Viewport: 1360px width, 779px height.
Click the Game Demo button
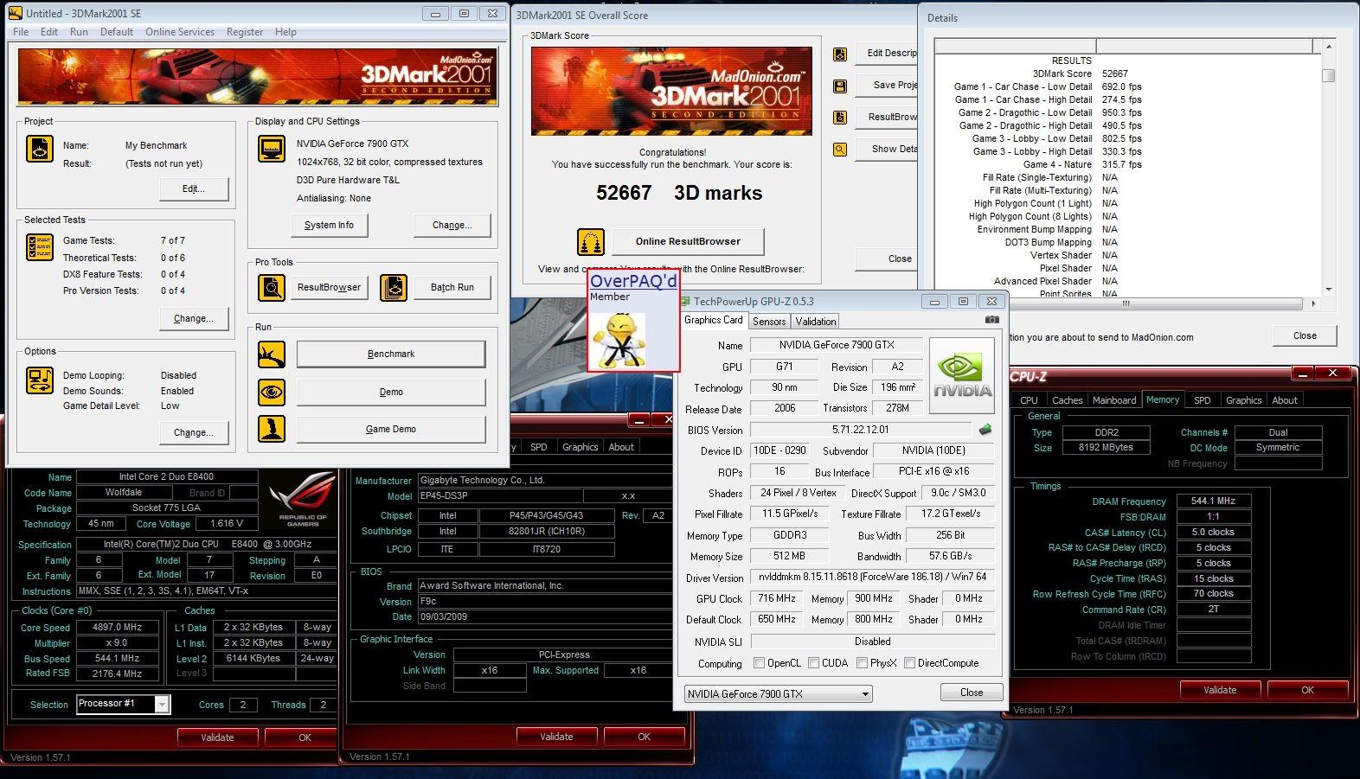click(391, 429)
